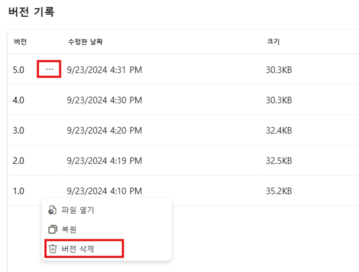Sort by the 수정한 날짜 column header
The height and width of the screenshot is (272, 359).
[x=86, y=42]
